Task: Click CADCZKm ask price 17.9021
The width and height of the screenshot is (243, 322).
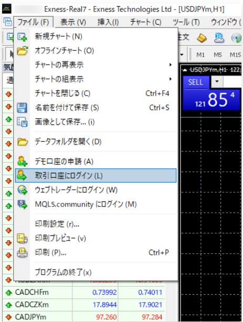Action: click(150, 305)
